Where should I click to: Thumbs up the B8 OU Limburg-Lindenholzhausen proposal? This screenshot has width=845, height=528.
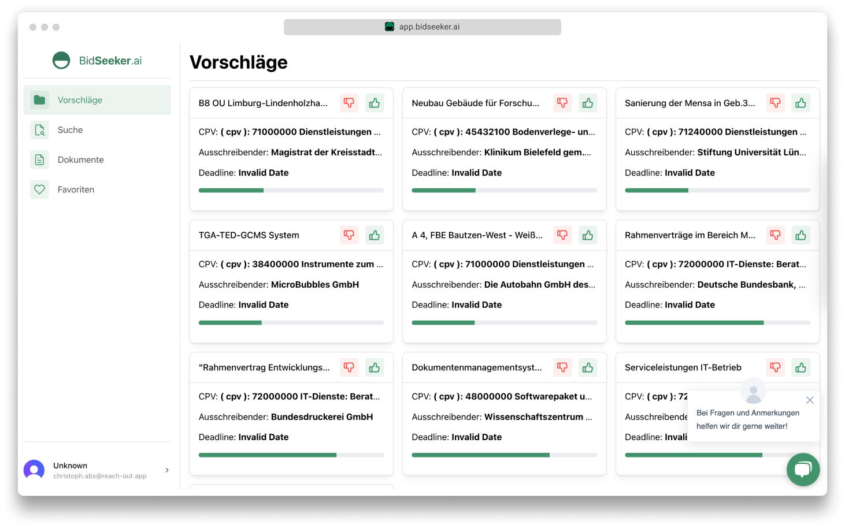[375, 103]
